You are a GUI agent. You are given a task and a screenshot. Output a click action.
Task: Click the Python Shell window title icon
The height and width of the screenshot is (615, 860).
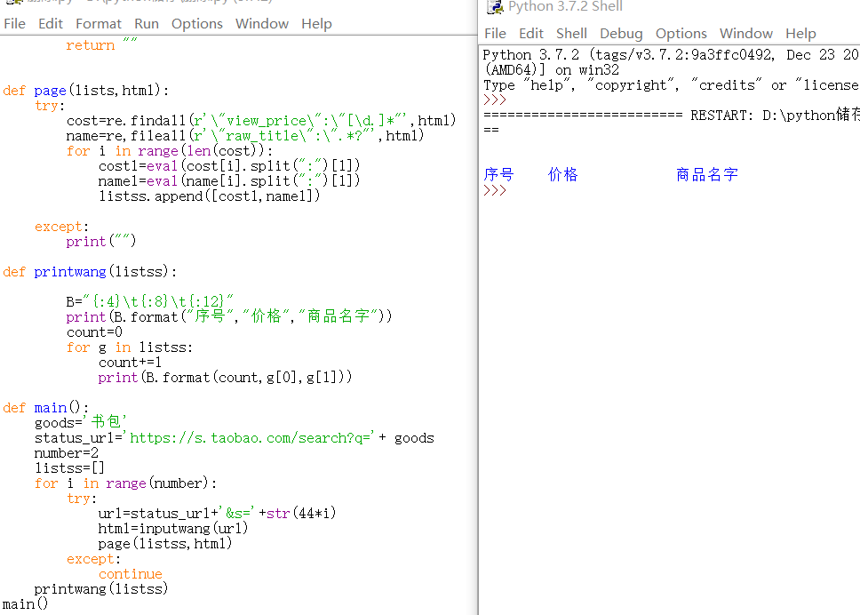(494, 7)
